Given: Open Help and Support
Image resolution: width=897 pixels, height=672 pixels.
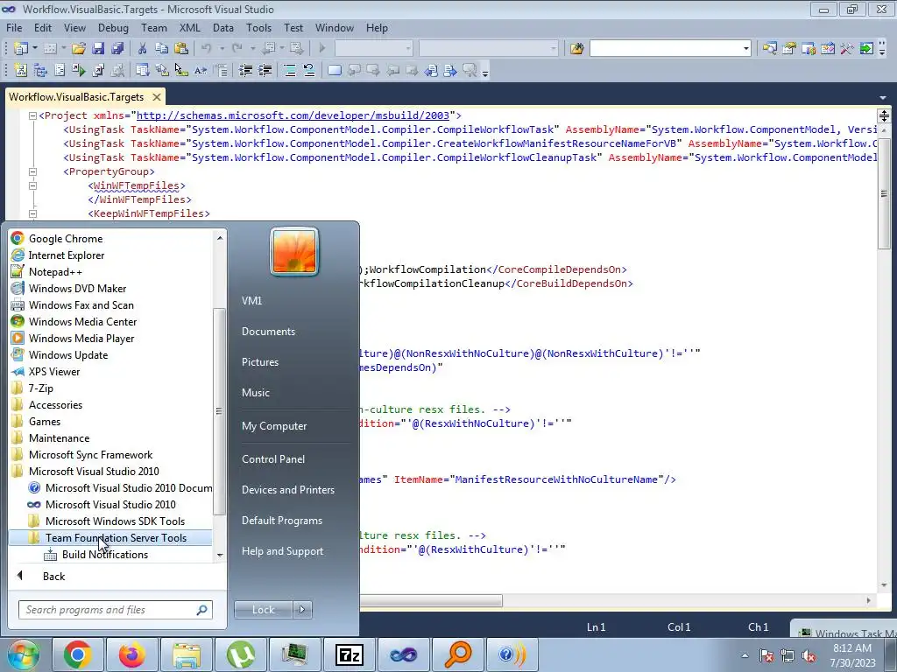Looking at the screenshot, I should pos(282,551).
